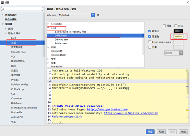Click the jetbrains.com hyperlink in preview

coord(107,109)
